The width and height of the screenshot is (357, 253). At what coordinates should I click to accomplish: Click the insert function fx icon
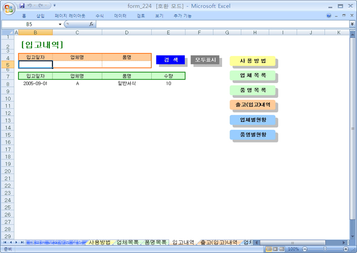point(91,24)
